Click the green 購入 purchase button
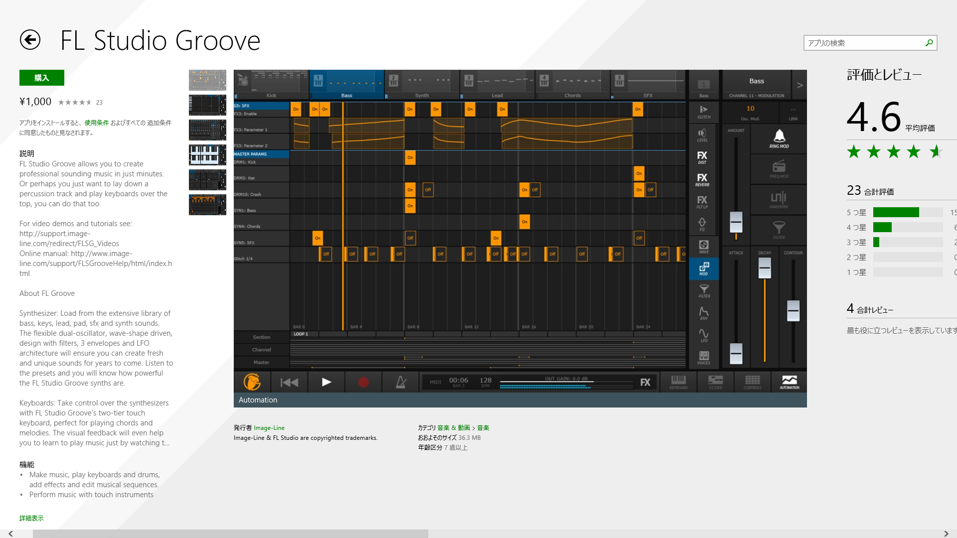The image size is (957, 538). [42, 78]
